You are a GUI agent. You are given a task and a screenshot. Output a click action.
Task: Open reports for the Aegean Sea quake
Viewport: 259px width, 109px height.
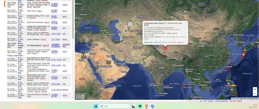click(x=43, y=30)
